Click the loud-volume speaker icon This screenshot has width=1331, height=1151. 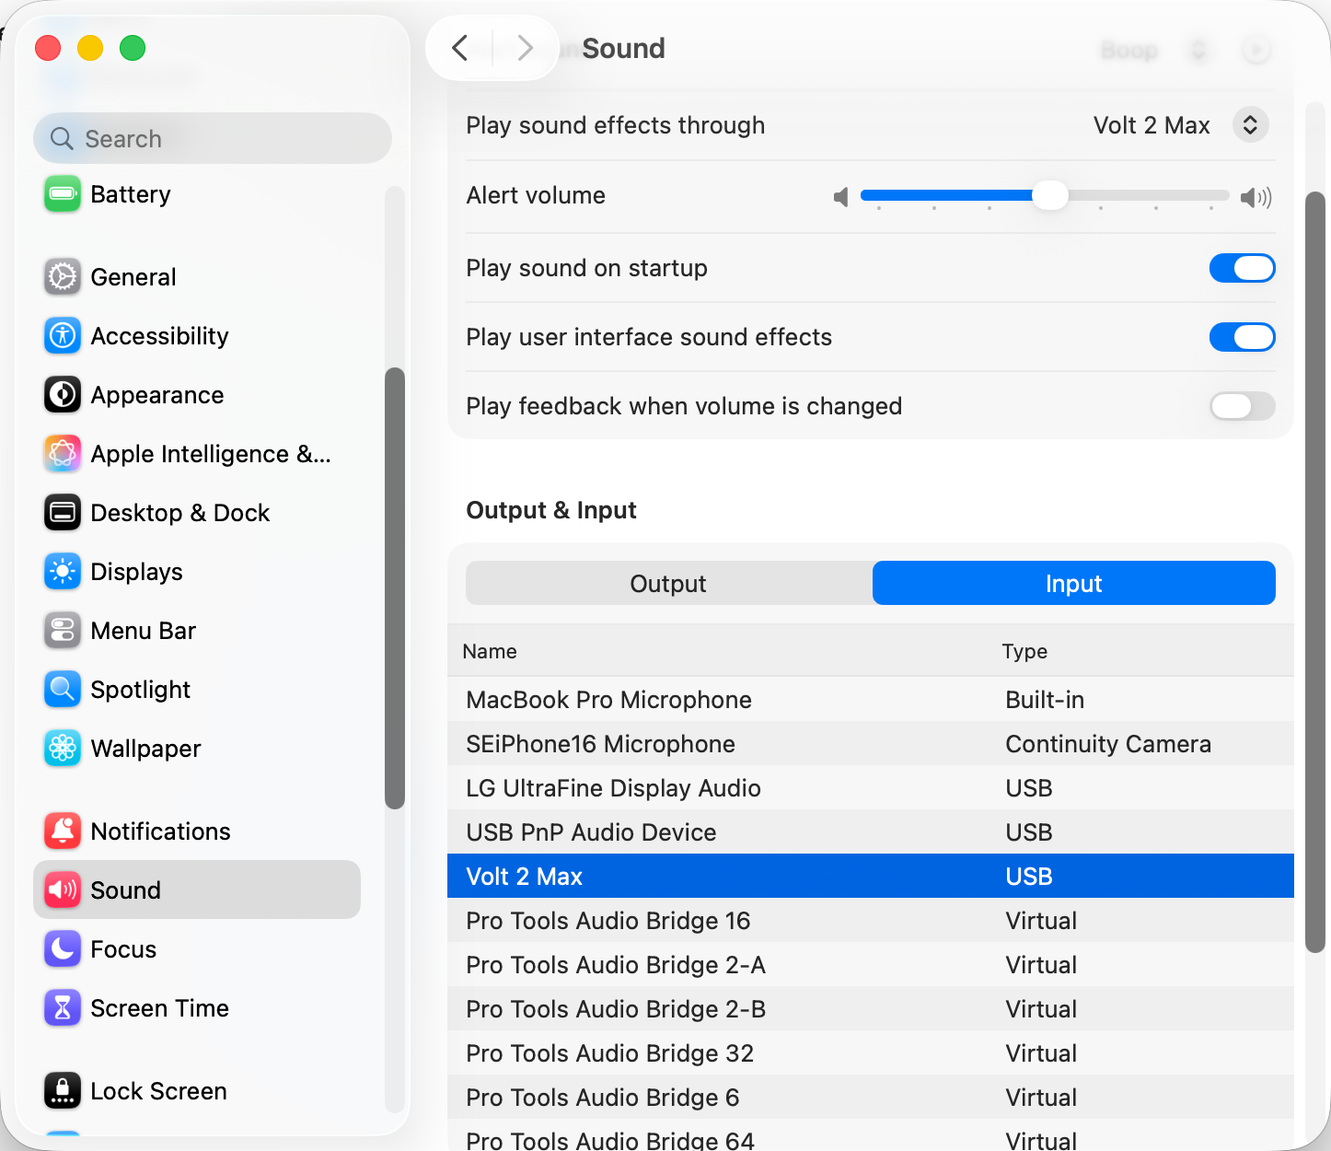[x=1256, y=197]
